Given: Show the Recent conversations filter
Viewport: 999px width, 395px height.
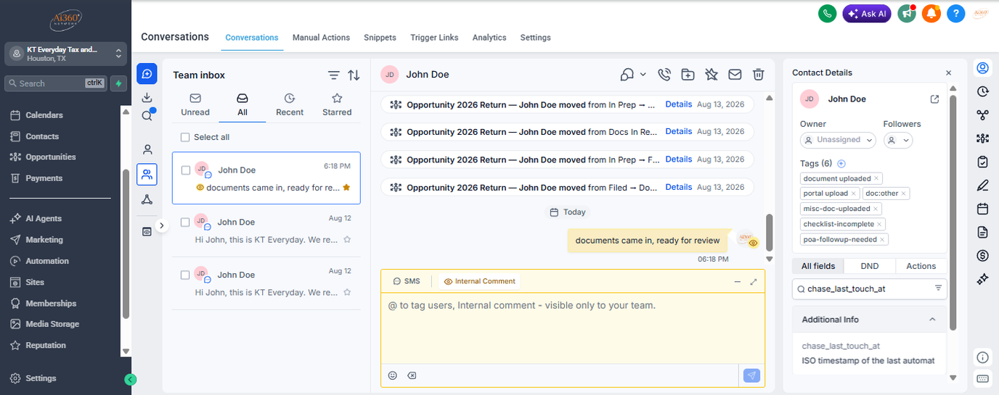Looking at the screenshot, I should [290, 105].
